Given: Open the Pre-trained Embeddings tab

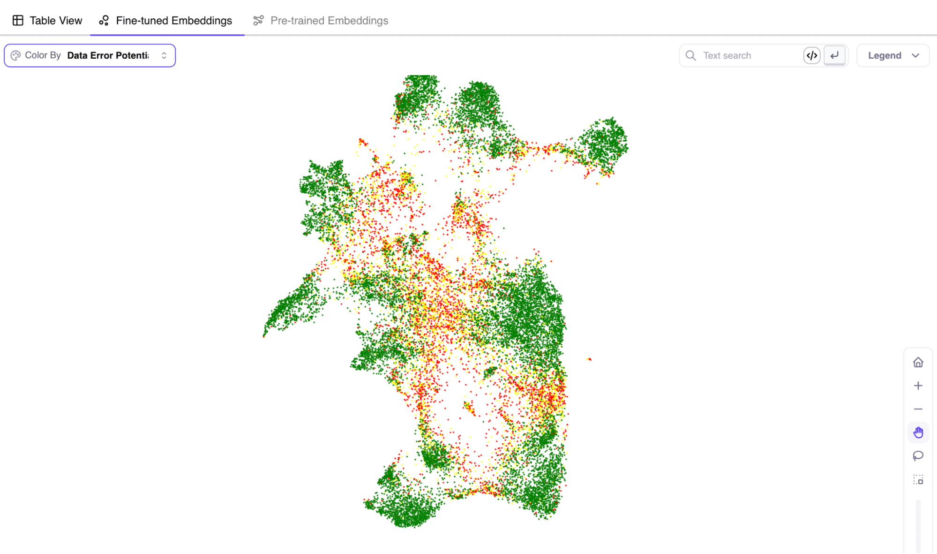Looking at the screenshot, I should pyautogui.click(x=321, y=21).
